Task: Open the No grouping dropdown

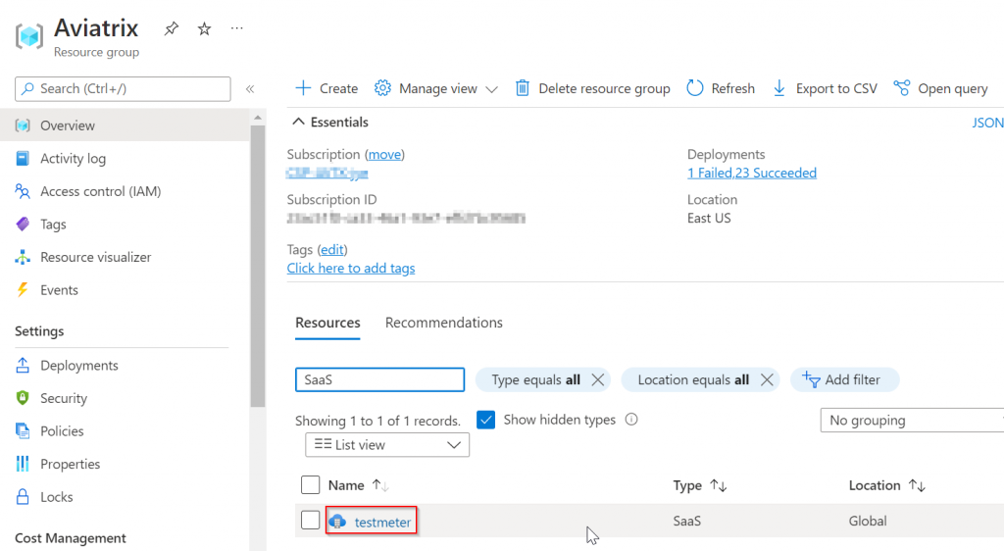Action: coord(912,421)
